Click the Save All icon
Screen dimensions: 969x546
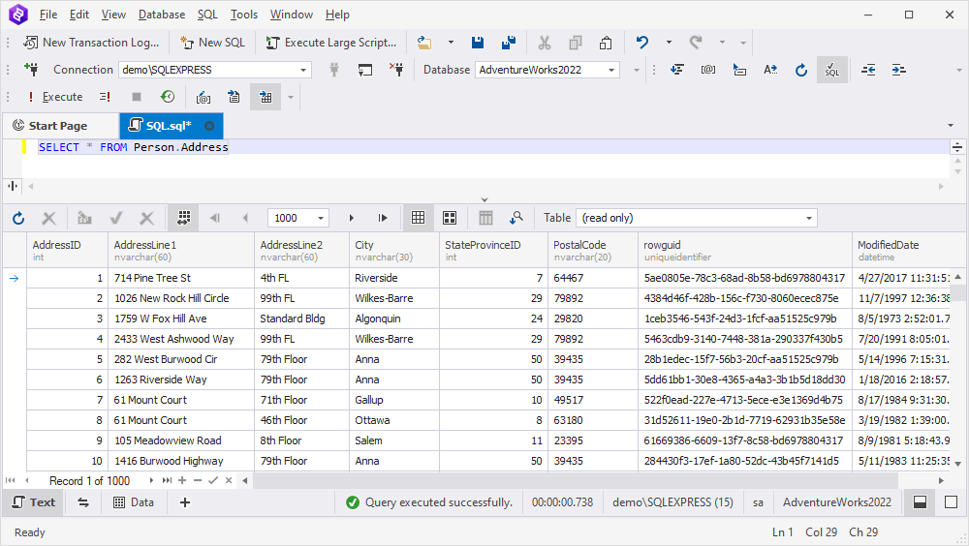click(x=509, y=43)
